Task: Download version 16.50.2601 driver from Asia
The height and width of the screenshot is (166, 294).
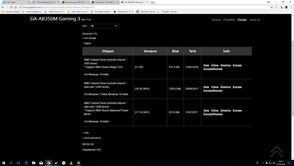Action: 206,87
